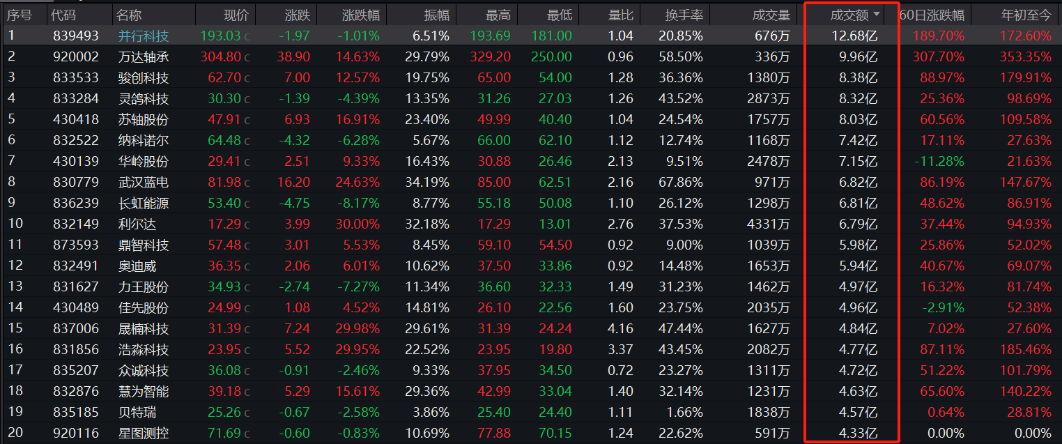Select stock name 灵鸽科技

click(x=144, y=98)
